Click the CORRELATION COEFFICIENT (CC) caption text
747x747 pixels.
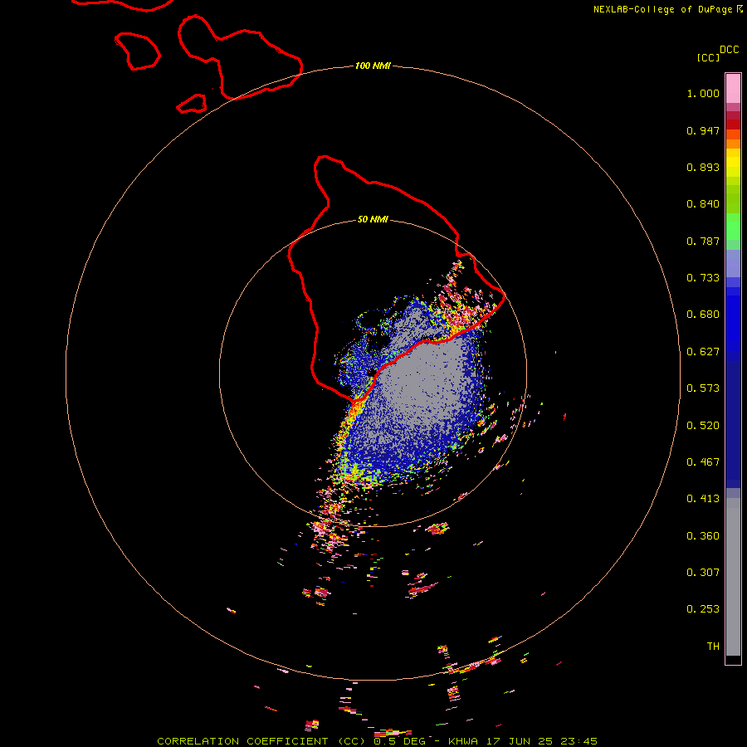tap(261, 741)
